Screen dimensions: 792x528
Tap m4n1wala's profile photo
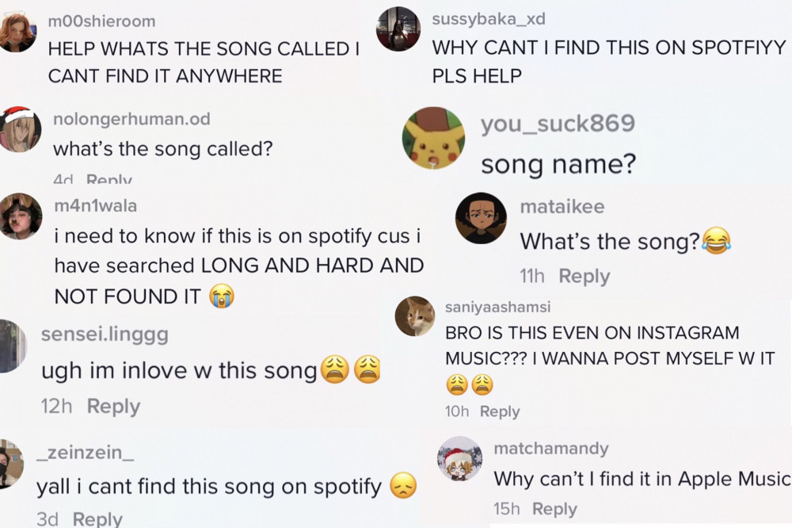20,216
